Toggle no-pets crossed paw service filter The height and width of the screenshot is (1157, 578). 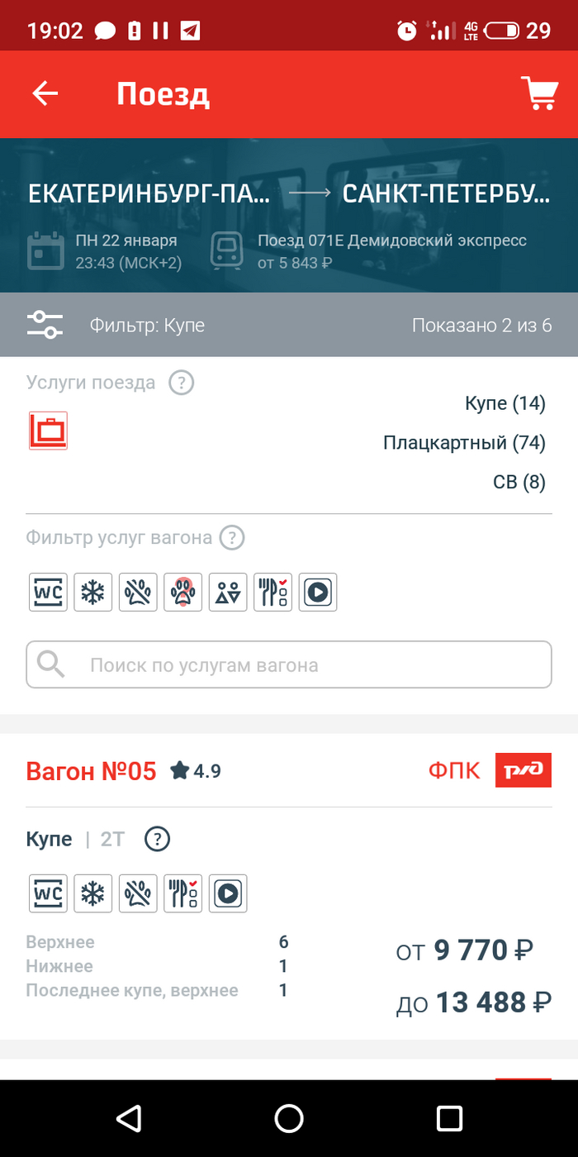pos(138,593)
